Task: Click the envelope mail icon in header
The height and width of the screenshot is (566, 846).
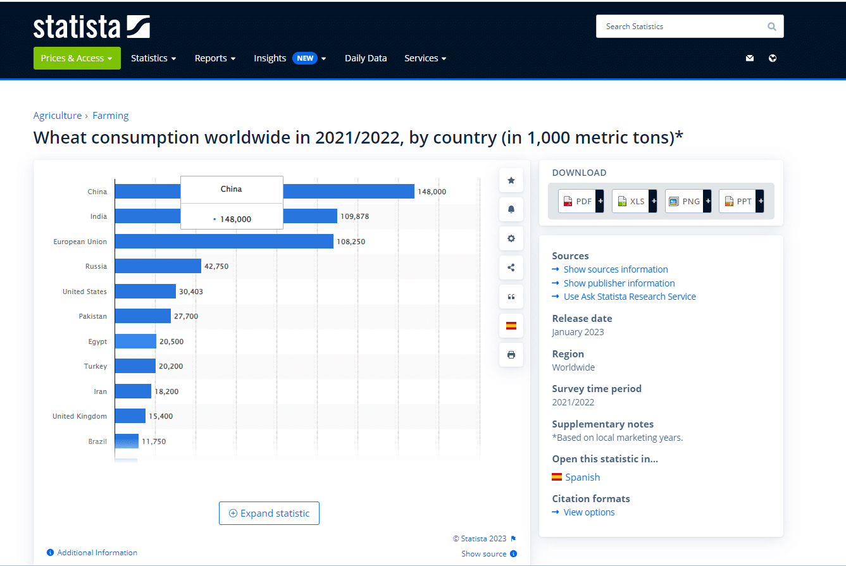Action: point(750,58)
